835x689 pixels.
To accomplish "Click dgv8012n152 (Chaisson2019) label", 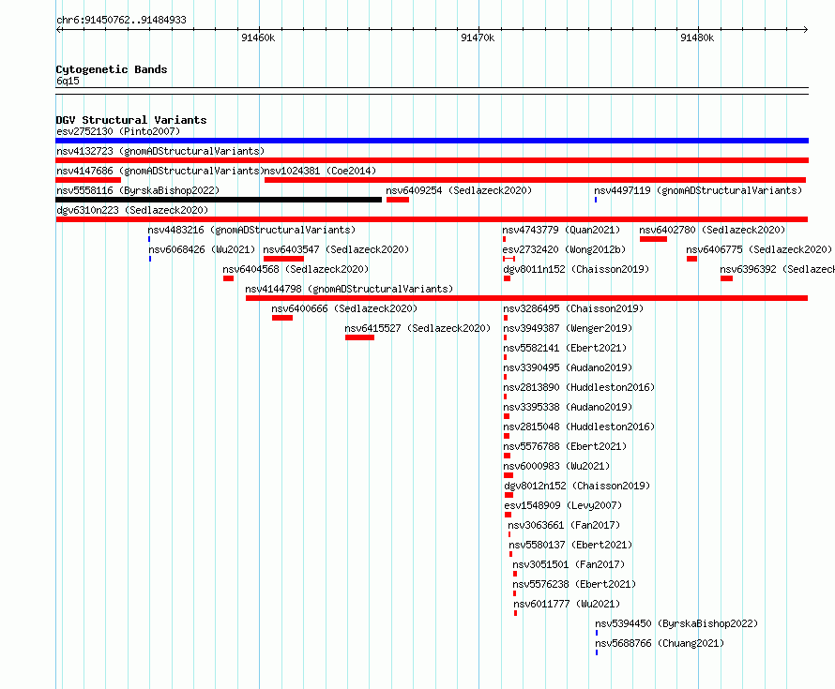I will 577,486.
